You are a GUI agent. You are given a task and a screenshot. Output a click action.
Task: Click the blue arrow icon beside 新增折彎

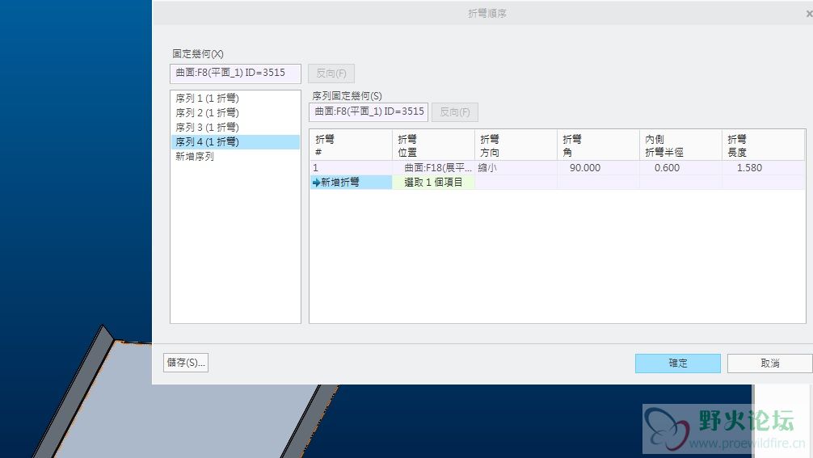(316, 183)
